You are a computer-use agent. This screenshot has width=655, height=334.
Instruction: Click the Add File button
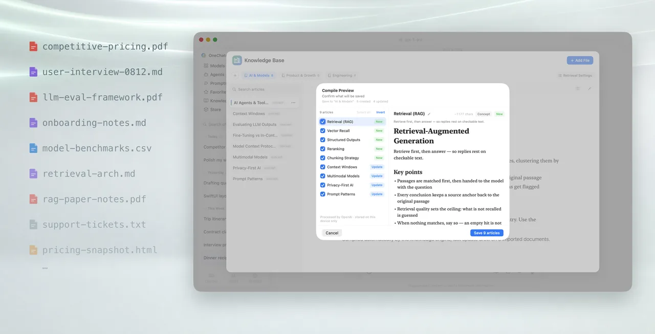[x=580, y=60]
